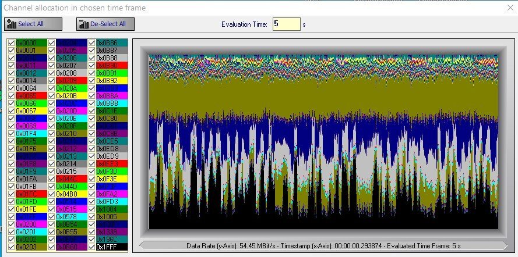Toggle the 0x0207 channel checkbox
Viewport: 518px width, 257px height.
(x=52, y=66)
